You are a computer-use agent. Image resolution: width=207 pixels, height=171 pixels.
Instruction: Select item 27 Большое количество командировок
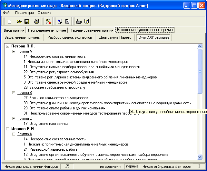(x=56, y=98)
